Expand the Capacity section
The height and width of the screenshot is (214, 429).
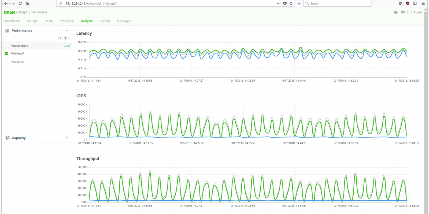(67, 138)
